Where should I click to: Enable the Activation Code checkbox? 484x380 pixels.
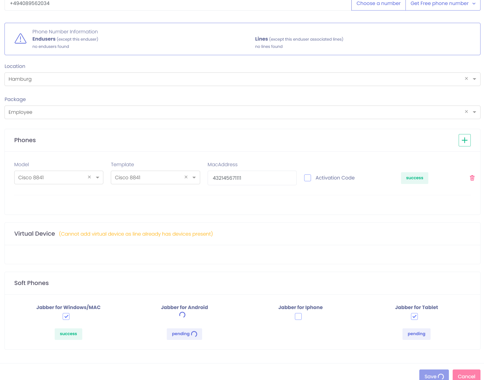point(307,178)
